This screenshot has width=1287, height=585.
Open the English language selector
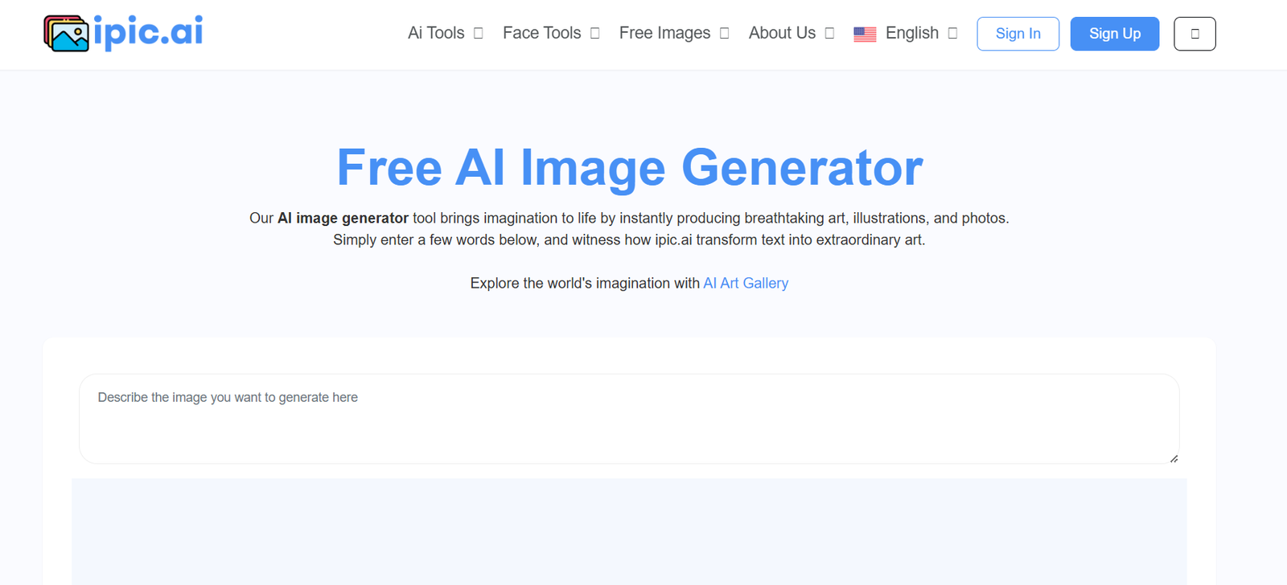coord(911,33)
